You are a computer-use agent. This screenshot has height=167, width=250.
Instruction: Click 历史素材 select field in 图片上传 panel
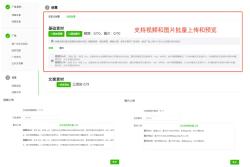162,118
